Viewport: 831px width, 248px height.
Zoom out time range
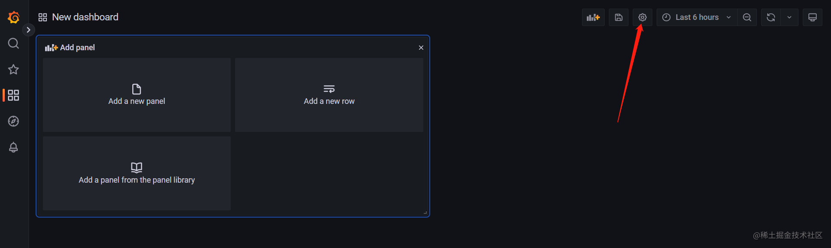click(x=747, y=17)
